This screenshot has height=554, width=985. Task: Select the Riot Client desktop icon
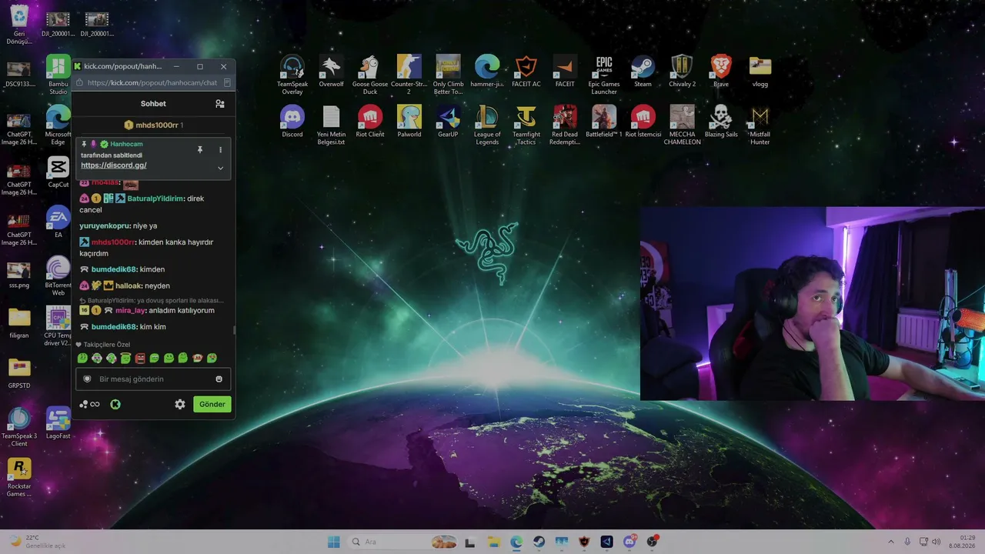(x=370, y=121)
